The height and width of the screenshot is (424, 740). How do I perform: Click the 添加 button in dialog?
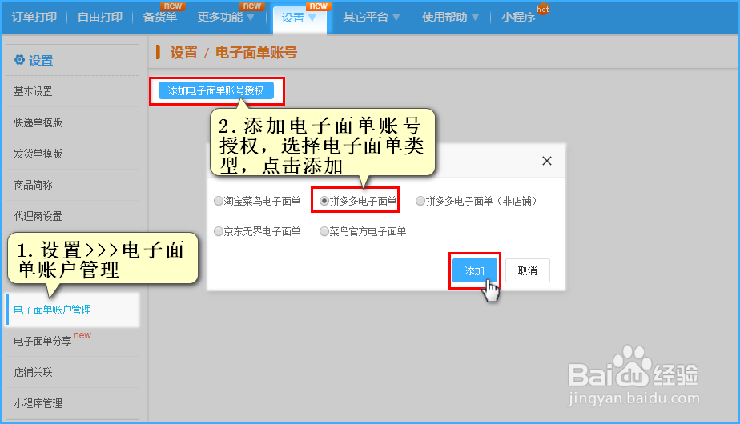coord(475,270)
